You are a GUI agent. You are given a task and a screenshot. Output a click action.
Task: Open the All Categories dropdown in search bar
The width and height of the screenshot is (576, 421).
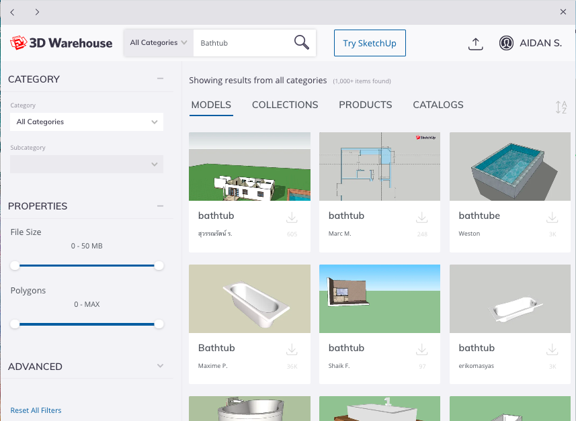click(x=157, y=42)
